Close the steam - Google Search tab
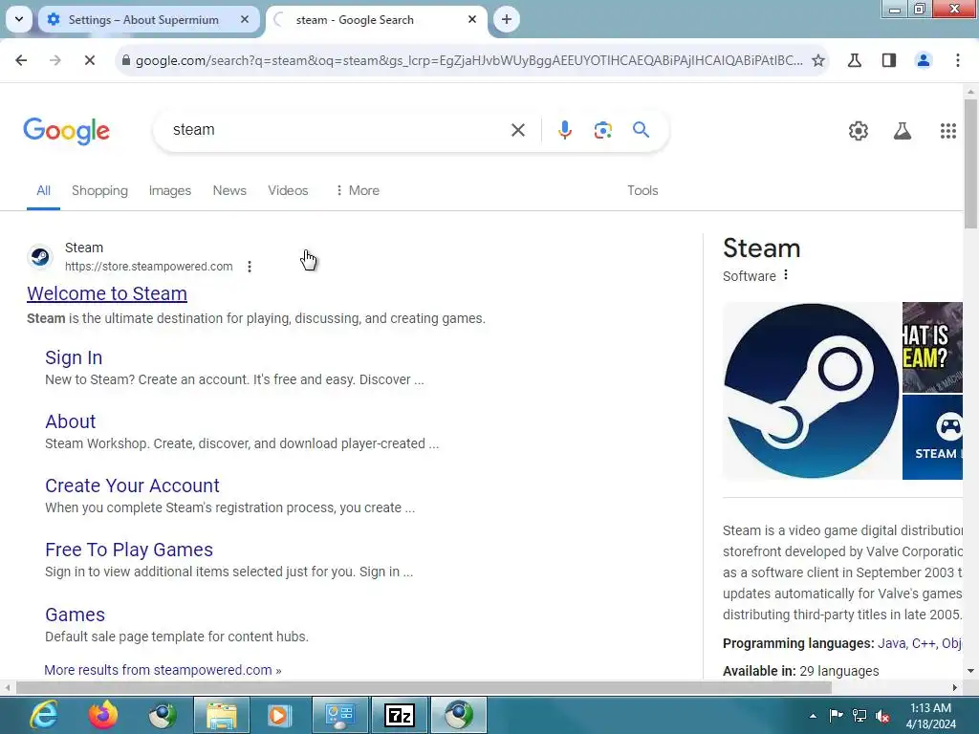This screenshot has width=979, height=734. click(x=472, y=19)
